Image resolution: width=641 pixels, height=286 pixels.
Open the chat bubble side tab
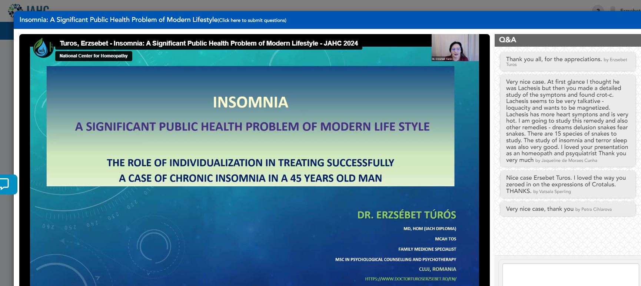(7, 184)
